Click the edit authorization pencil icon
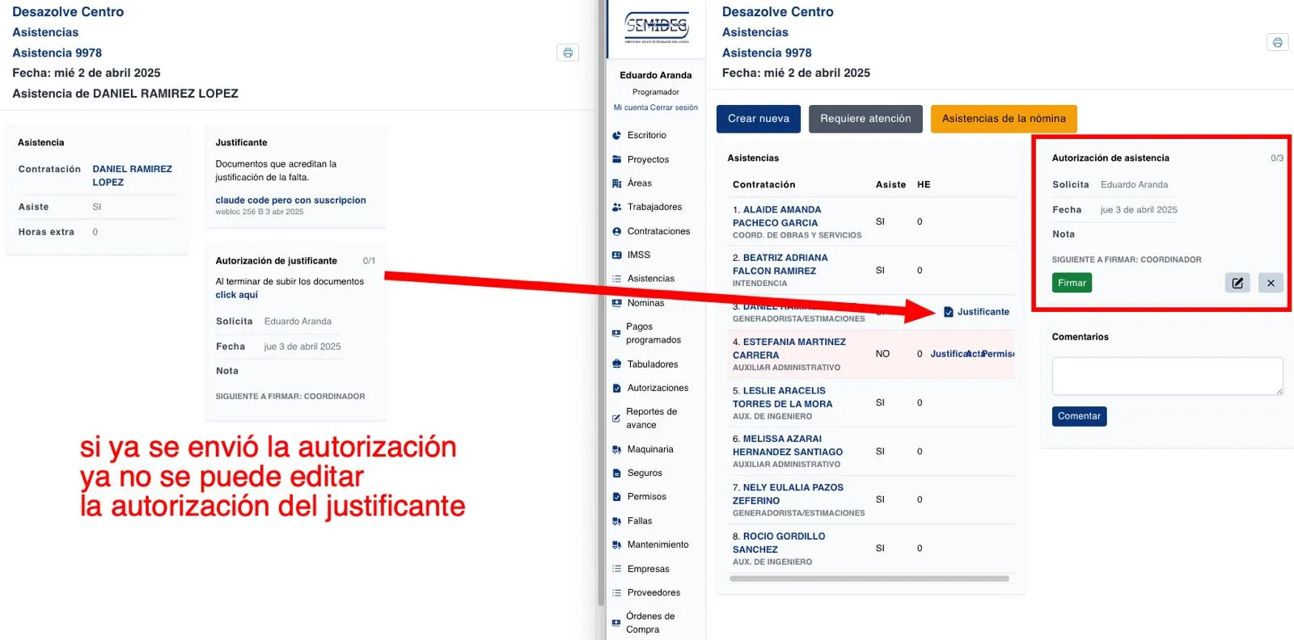 point(1237,283)
